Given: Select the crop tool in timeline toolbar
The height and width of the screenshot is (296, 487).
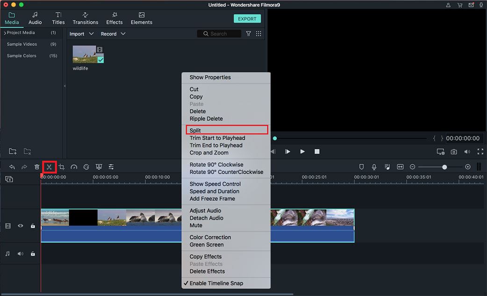Looking at the screenshot, I should pos(62,167).
